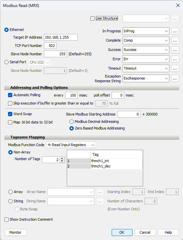The width and height of the screenshot is (183, 240).
Task: Toggle Automatic Polling checkbox
Action: (10, 95)
